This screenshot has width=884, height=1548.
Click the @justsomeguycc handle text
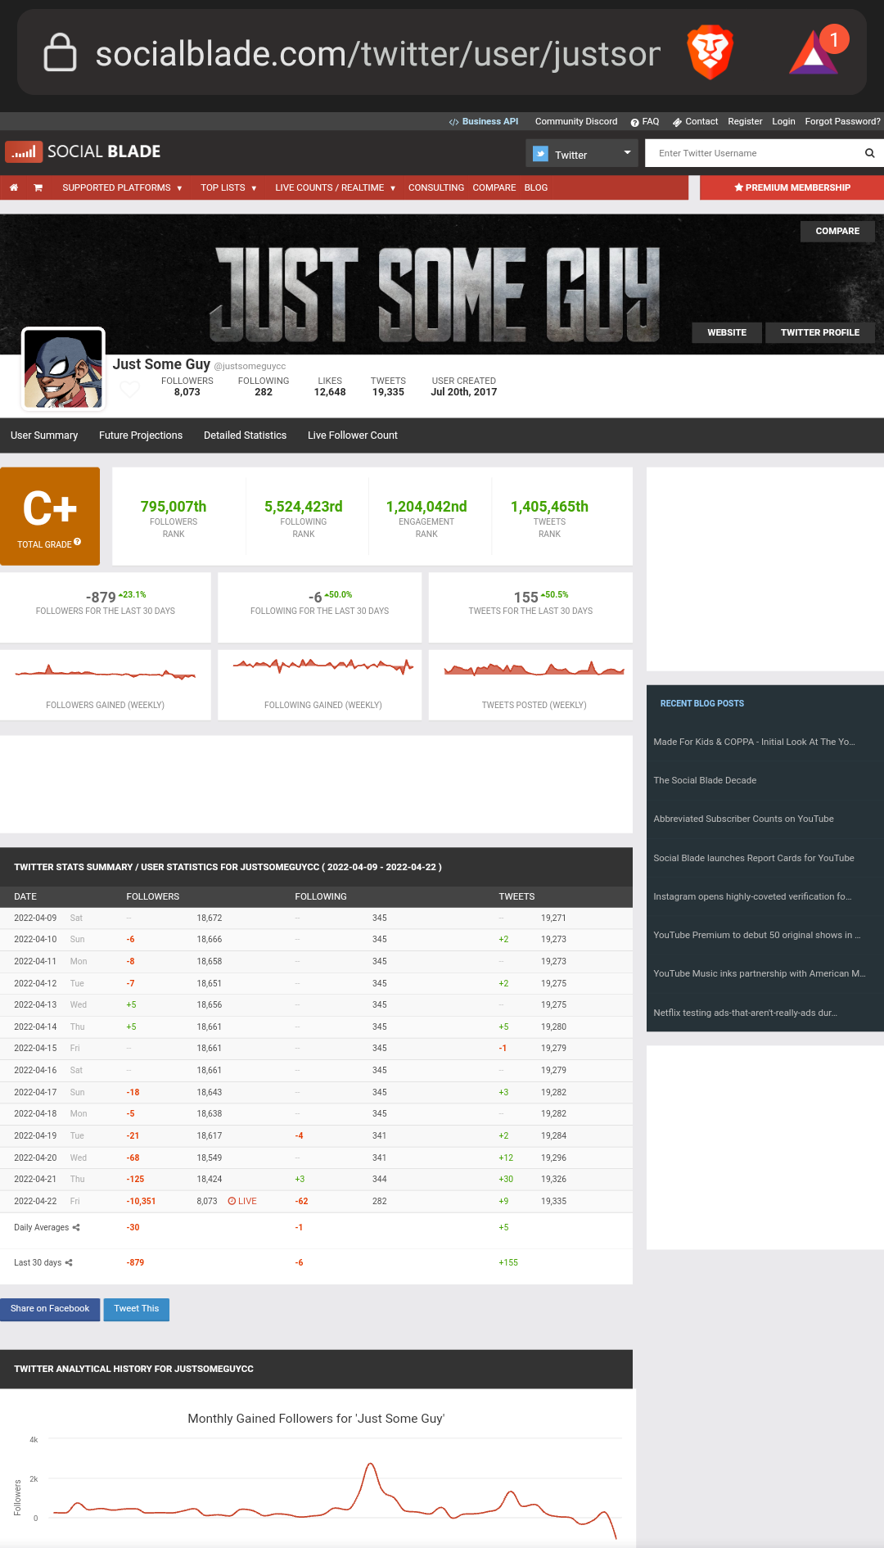pos(250,366)
